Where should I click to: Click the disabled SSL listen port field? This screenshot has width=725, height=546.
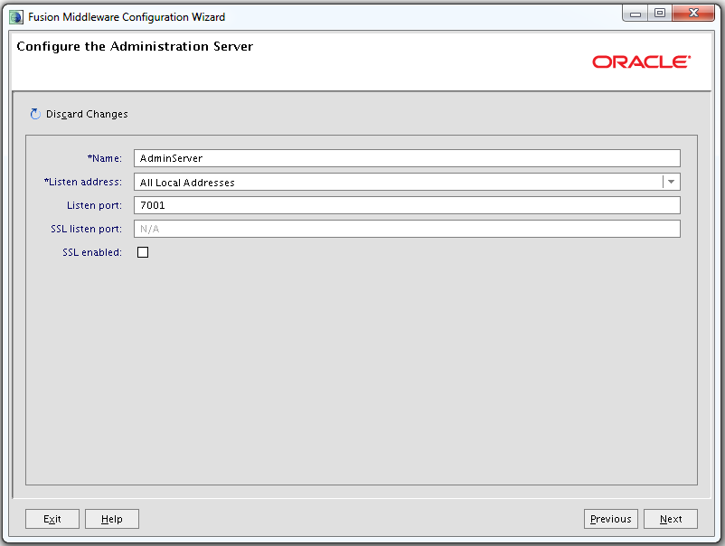407,229
